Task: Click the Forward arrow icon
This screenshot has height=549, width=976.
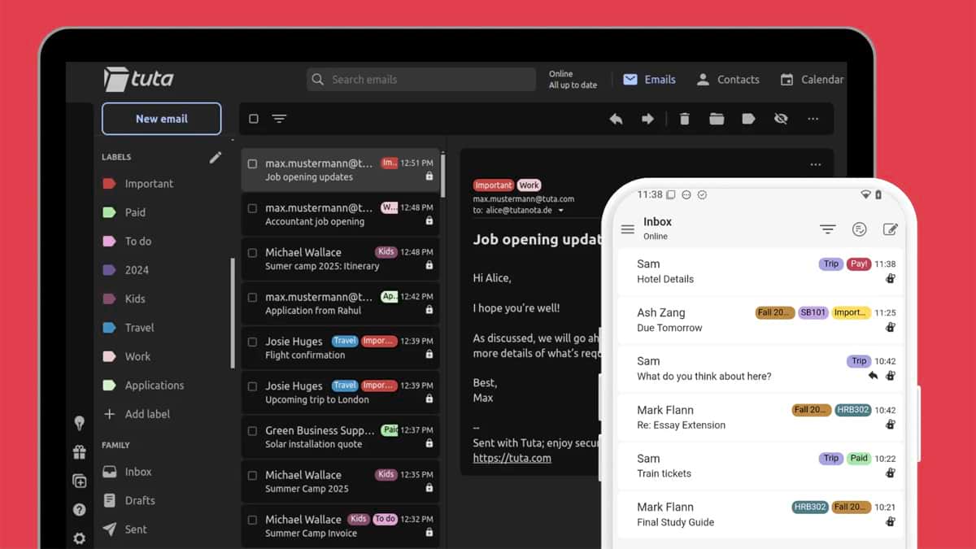Action: click(x=649, y=119)
